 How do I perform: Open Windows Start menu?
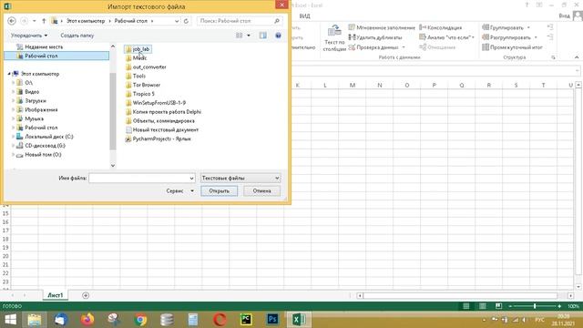(10, 320)
